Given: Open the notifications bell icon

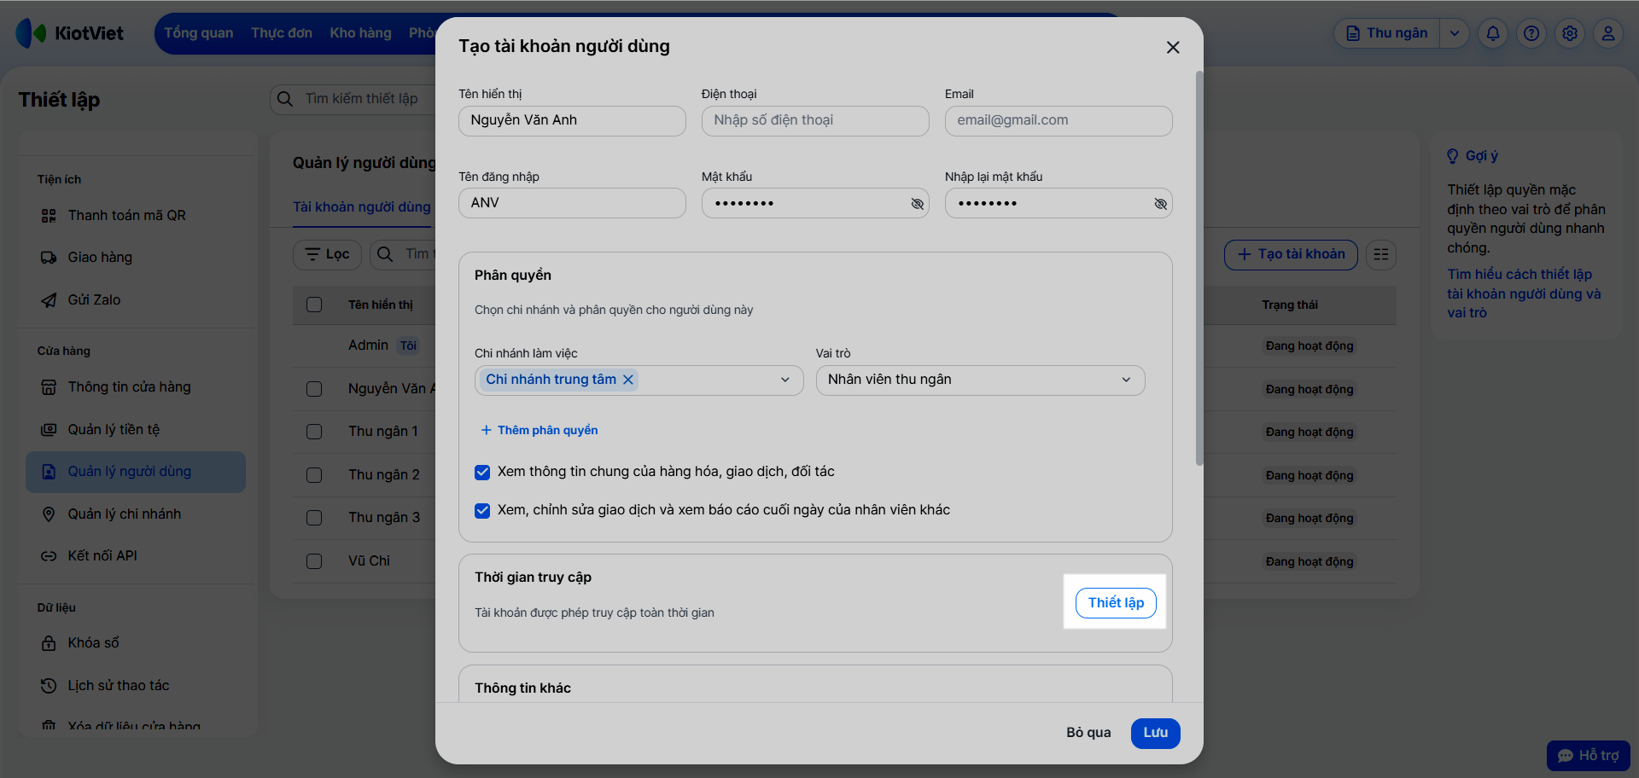Looking at the screenshot, I should [1493, 33].
